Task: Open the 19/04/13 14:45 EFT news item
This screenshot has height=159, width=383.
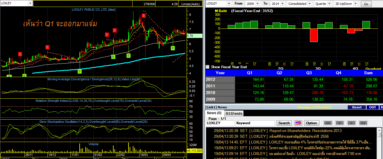Action: click(x=293, y=142)
